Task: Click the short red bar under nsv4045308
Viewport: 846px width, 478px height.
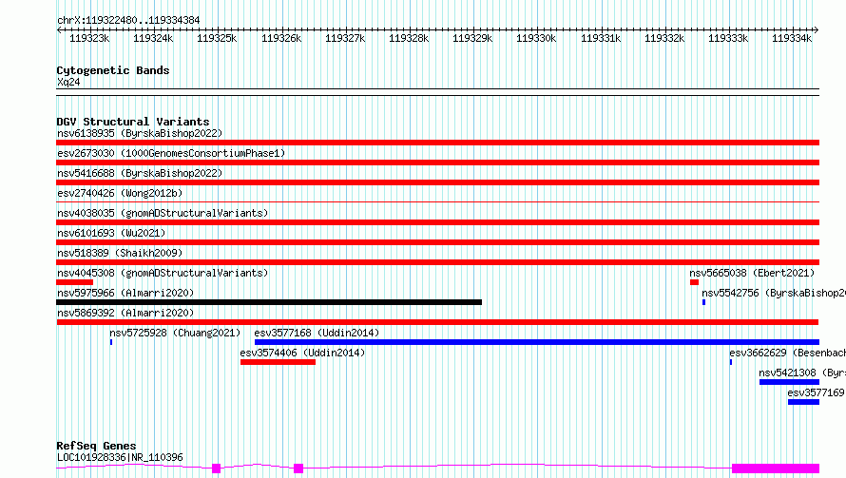Action: click(74, 282)
